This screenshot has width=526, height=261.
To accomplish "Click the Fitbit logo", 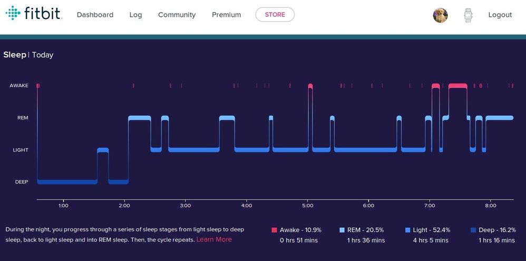I will 33,14.
